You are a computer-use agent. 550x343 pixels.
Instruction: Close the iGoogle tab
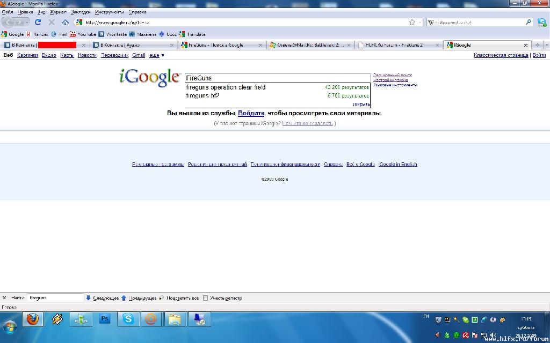click(525, 45)
